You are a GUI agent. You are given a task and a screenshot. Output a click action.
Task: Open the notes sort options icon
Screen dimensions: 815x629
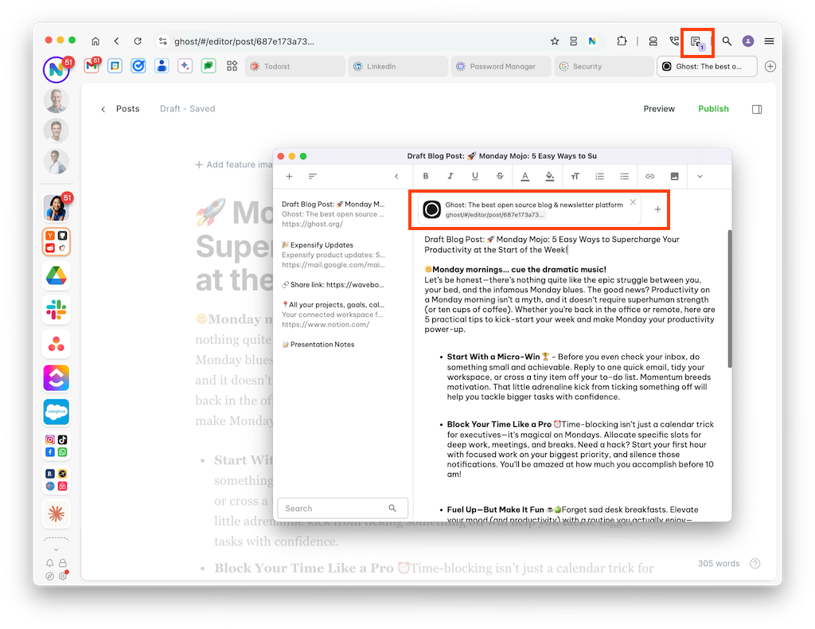(312, 176)
